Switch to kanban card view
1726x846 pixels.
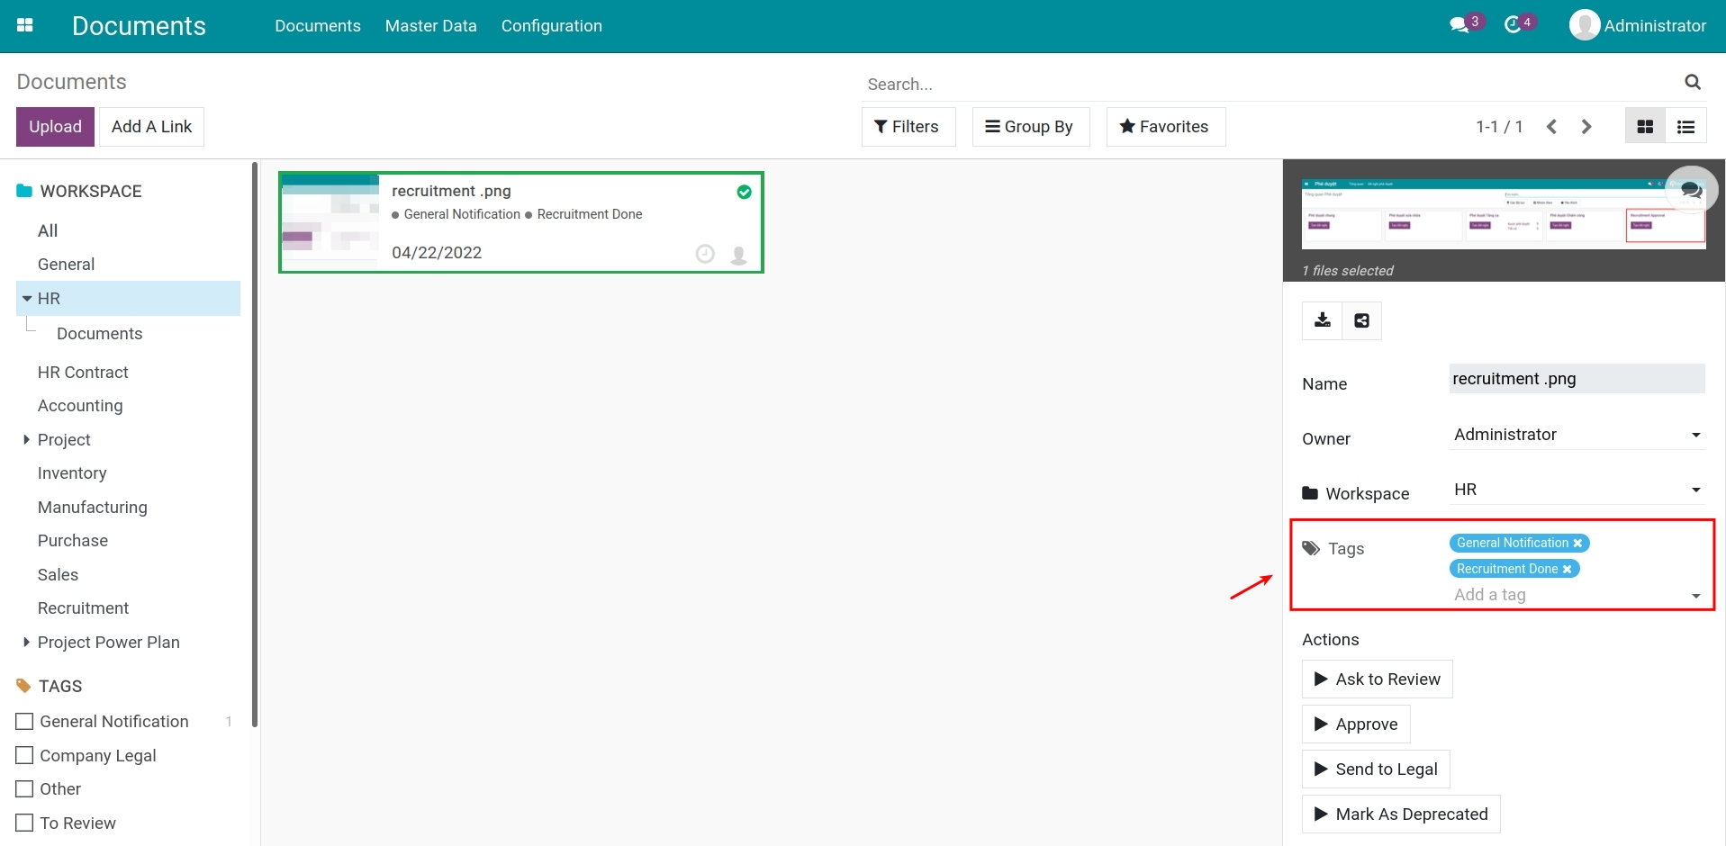[1644, 125]
